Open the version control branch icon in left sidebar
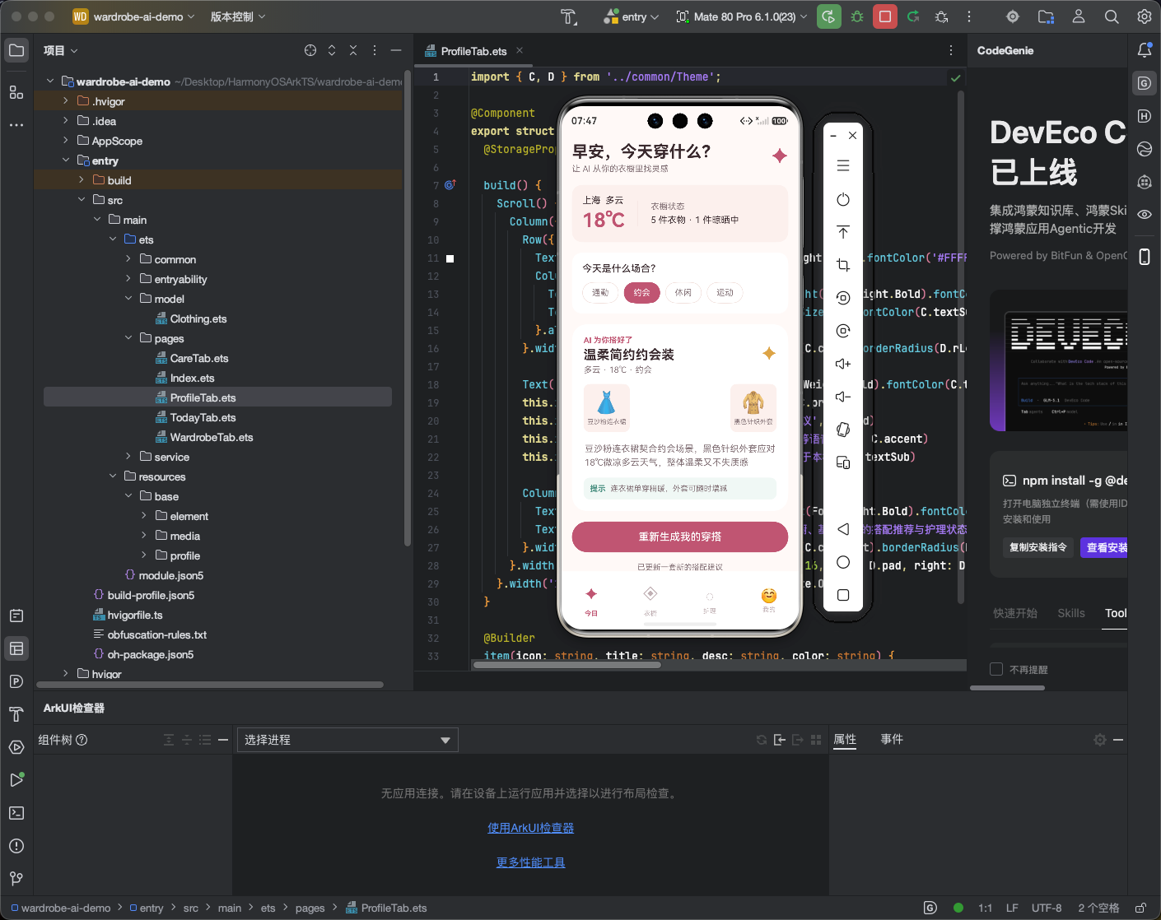This screenshot has width=1161, height=920. coord(16,879)
